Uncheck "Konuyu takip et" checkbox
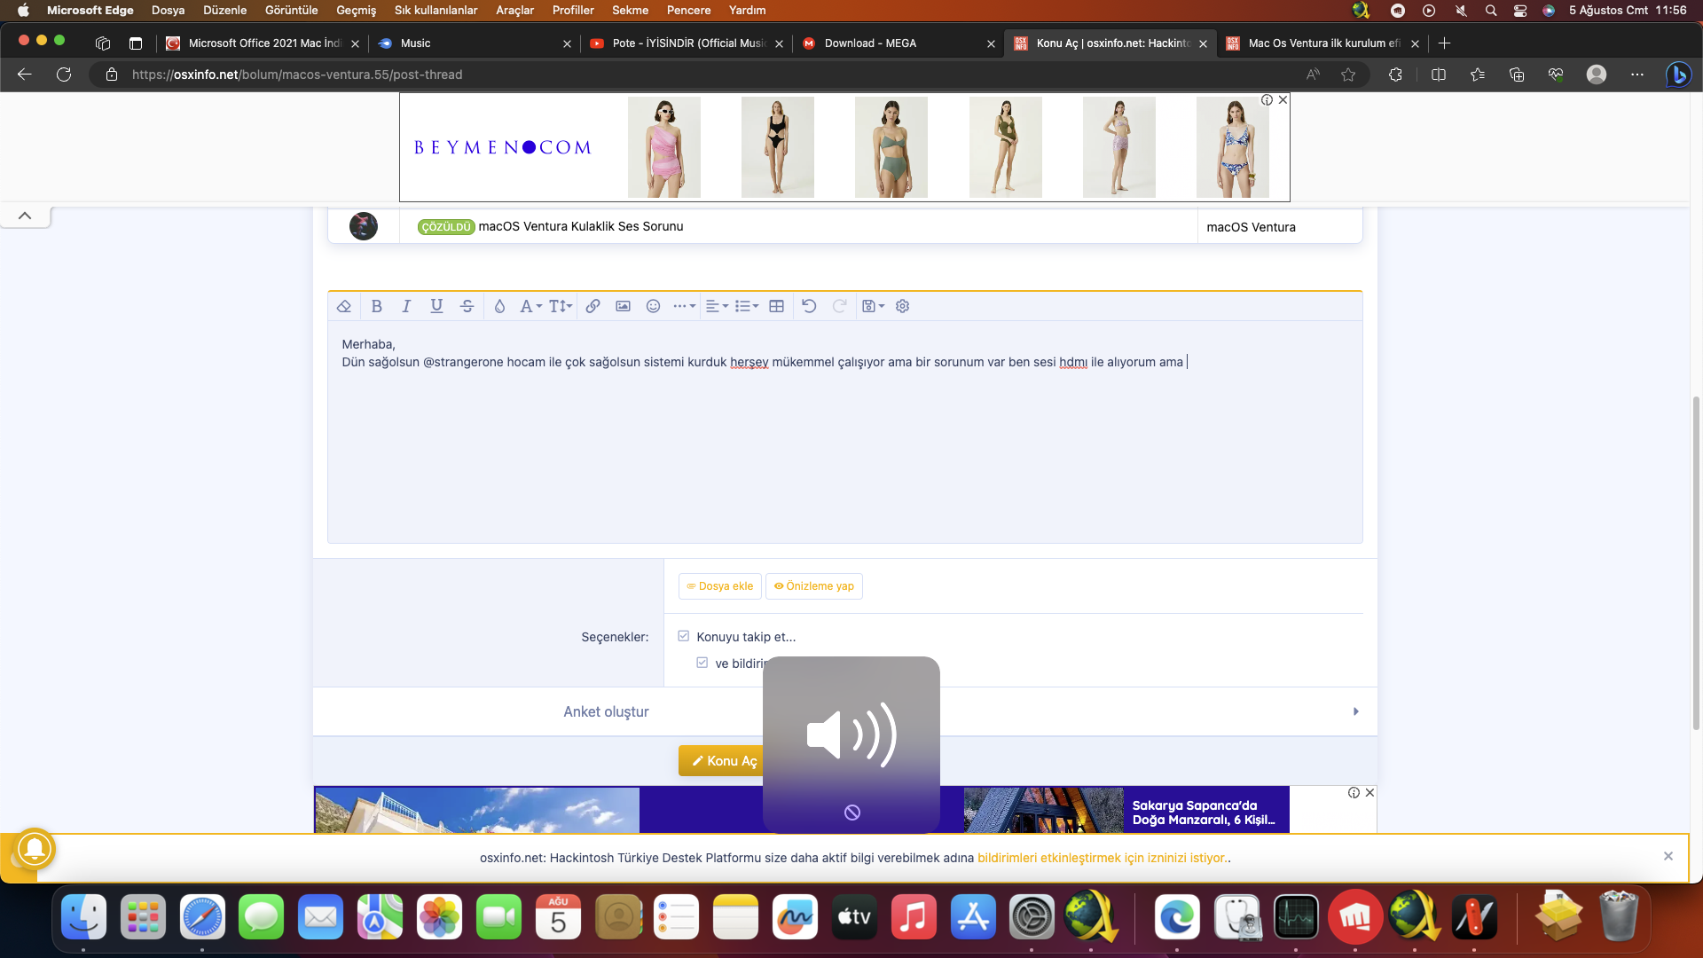This screenshot has height=958, width=1703. click(684, 636)
